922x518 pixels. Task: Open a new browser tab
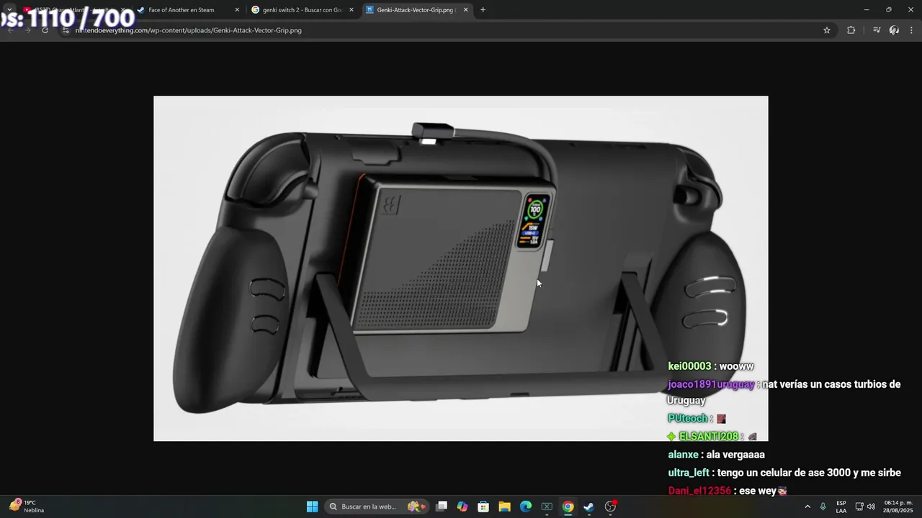click(x=483, y=10)
